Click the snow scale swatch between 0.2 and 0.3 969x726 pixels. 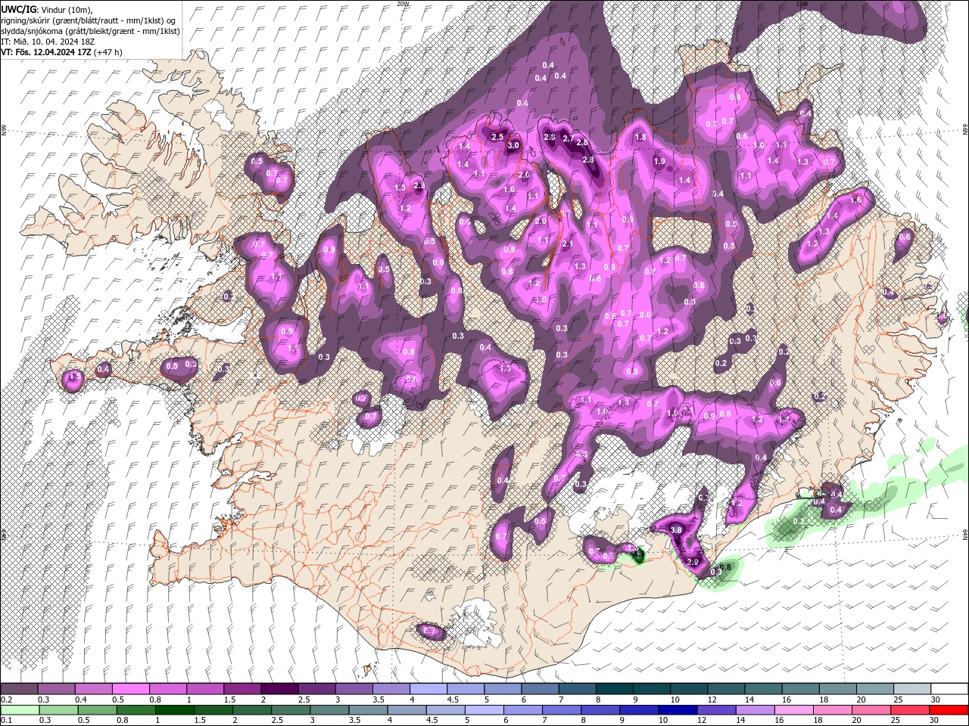click(20, 689)
